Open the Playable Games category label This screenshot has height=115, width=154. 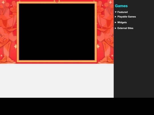coord(127,17)
